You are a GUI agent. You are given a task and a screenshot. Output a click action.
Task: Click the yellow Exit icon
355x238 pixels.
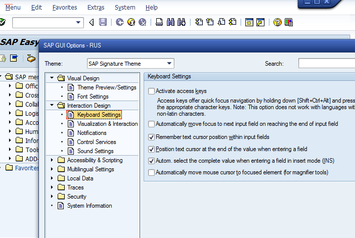131,22
